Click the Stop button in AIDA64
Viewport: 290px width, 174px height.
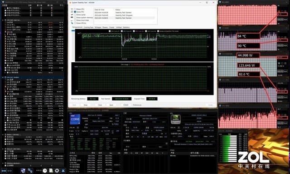point(86,105)
